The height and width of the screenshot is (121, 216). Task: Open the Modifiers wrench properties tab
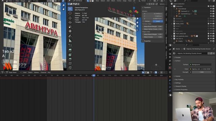[x=170, y=80]
